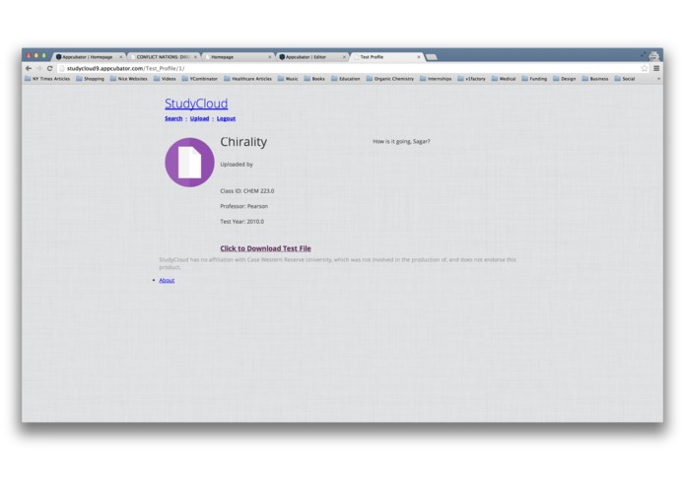This screenshot has width=685, height=487.
Task: Close the CONFLICT NATIONS tab
Action: click(195, 57)
